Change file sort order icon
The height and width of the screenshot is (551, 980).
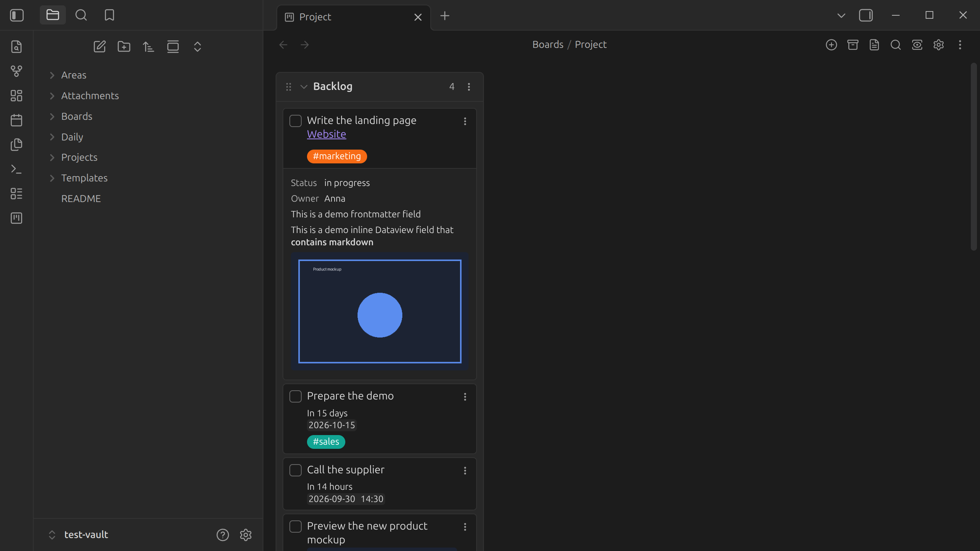(149, 47)
